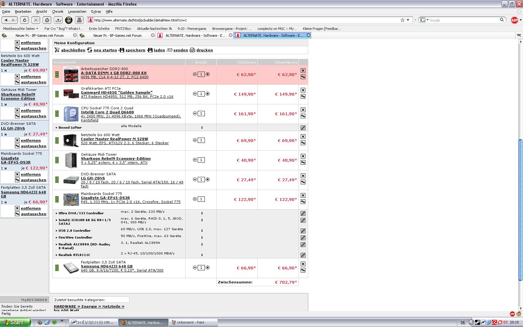Swap Gainward HD4850 via exchange icon
The width and height of the screenshot is (523, 327).
tap(303, 97)
